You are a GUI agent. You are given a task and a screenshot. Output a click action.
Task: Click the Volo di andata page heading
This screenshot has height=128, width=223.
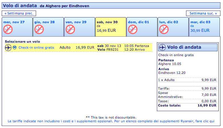(20, 5)
